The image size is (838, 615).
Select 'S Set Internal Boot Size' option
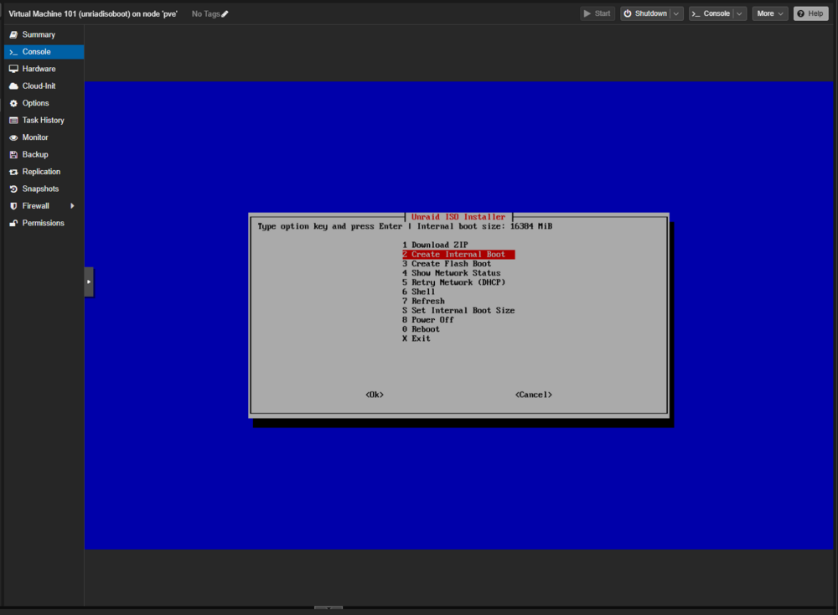tap(458, 311)
